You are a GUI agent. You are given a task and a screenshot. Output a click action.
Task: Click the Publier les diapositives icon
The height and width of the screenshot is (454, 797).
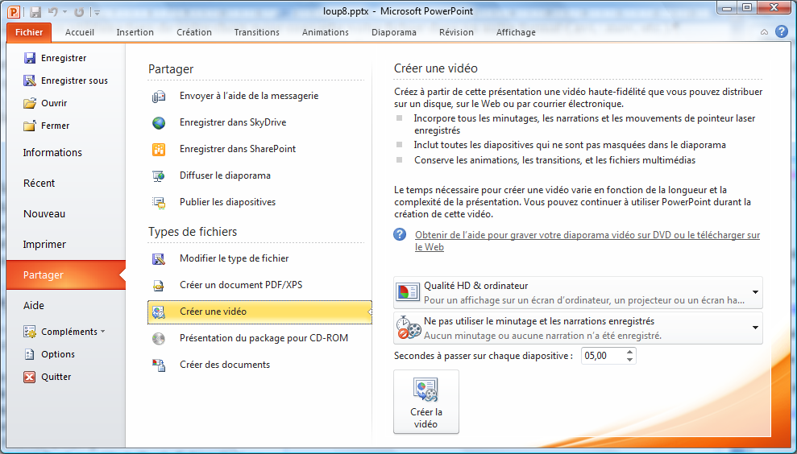pyautogui.click(x=159, y=202)
